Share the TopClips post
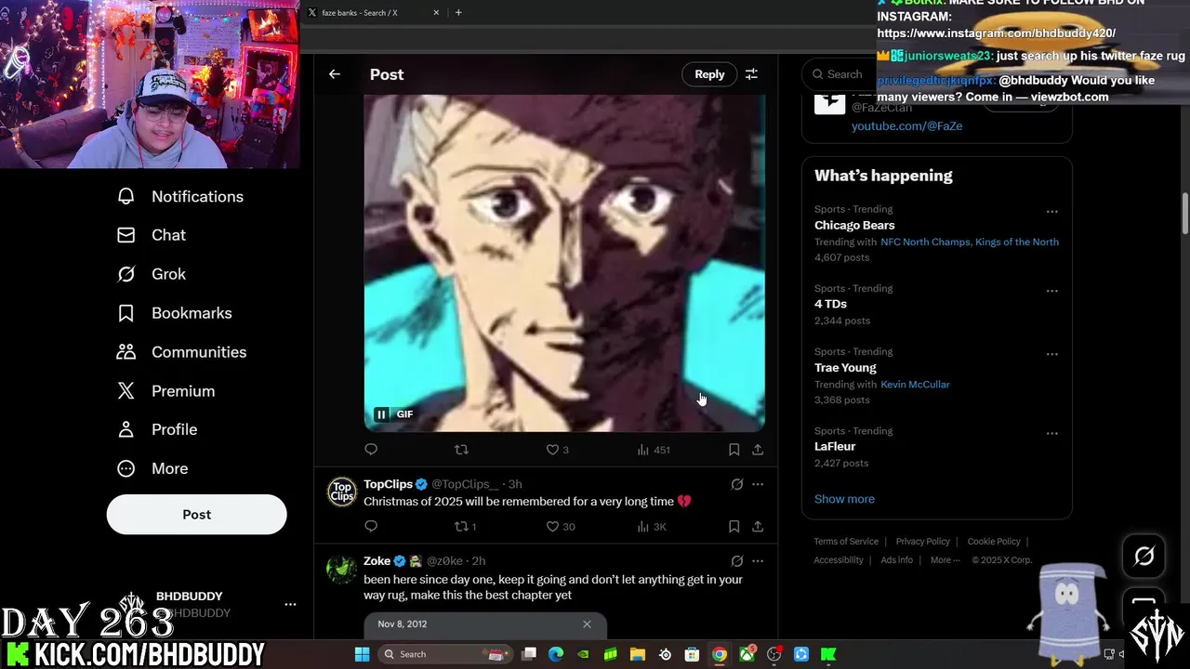 (x=758, y=527)
